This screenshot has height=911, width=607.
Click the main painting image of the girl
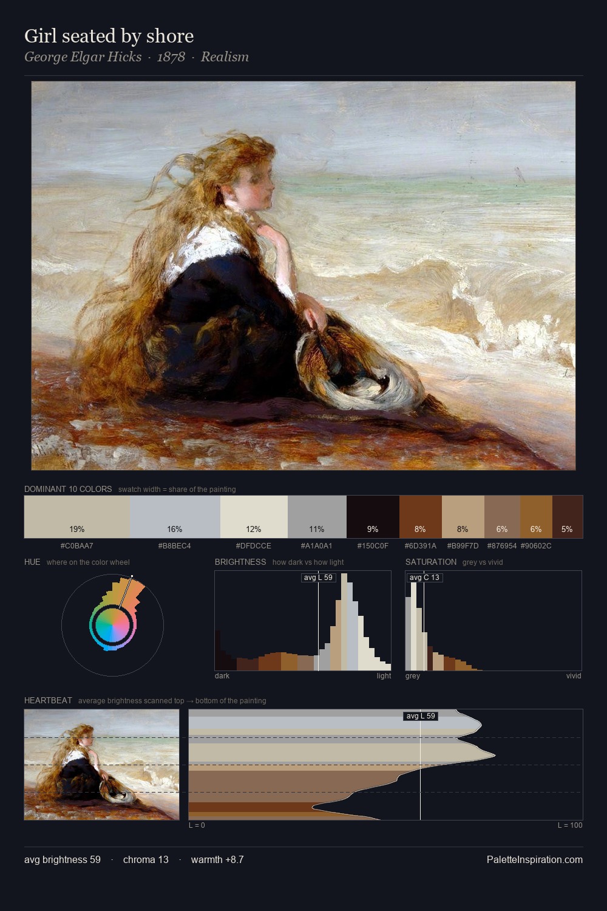pos(303,276)
